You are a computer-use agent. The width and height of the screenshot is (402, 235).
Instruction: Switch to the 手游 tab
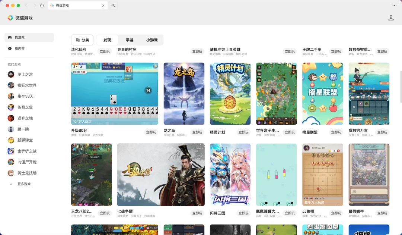point(129,40)
